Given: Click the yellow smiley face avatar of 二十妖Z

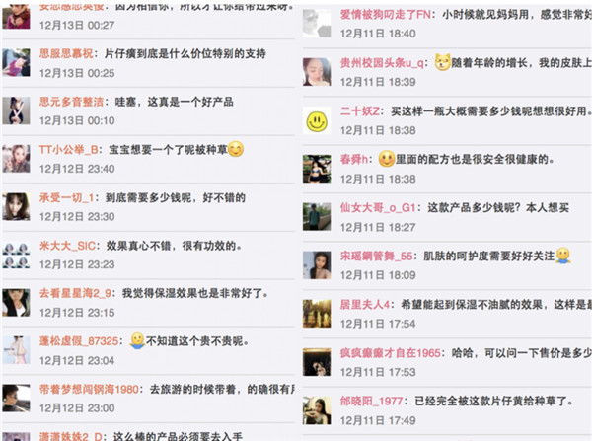Looking at the screenshot, I should [317, 120].
